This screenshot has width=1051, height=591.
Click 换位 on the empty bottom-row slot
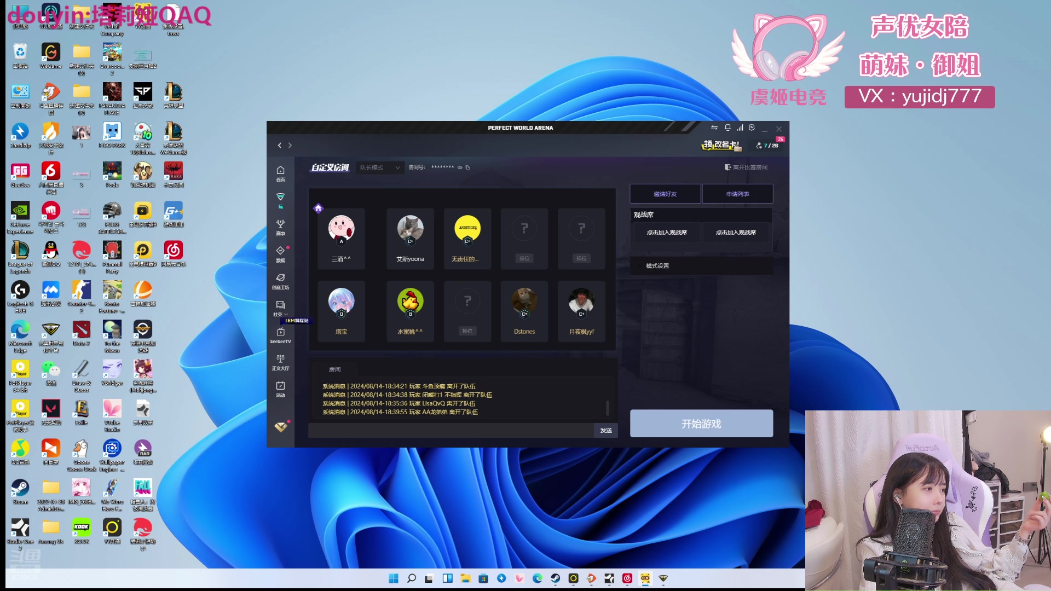click(x=467, y=331)
